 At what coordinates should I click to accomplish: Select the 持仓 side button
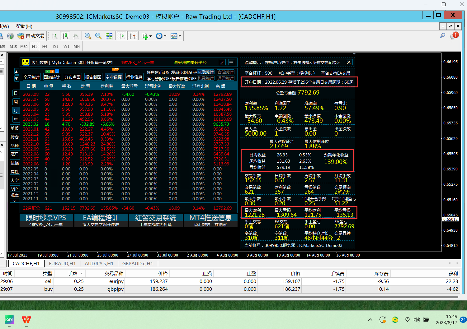[x=15, y=137]
